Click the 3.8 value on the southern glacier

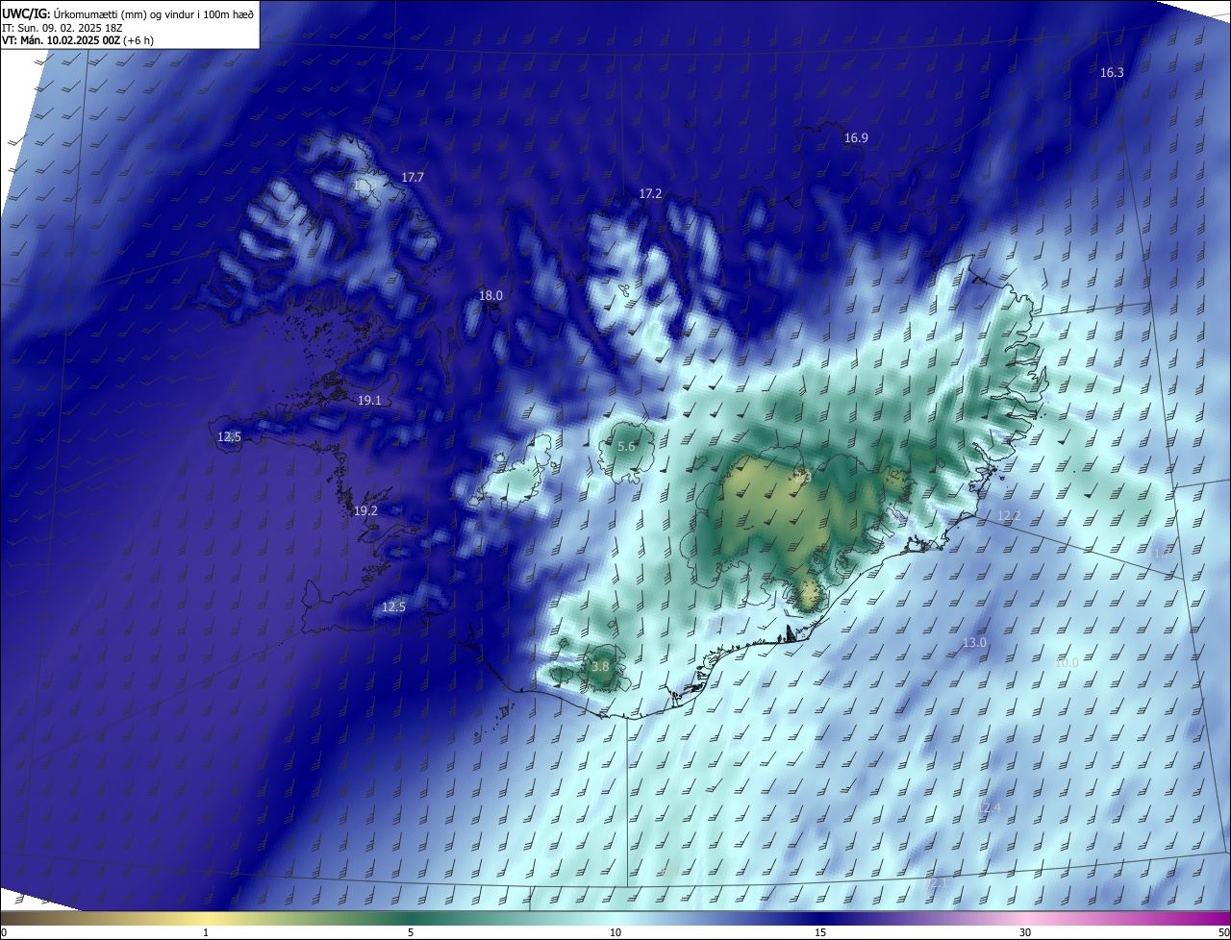pyautogui.click(x=600, y=667)
